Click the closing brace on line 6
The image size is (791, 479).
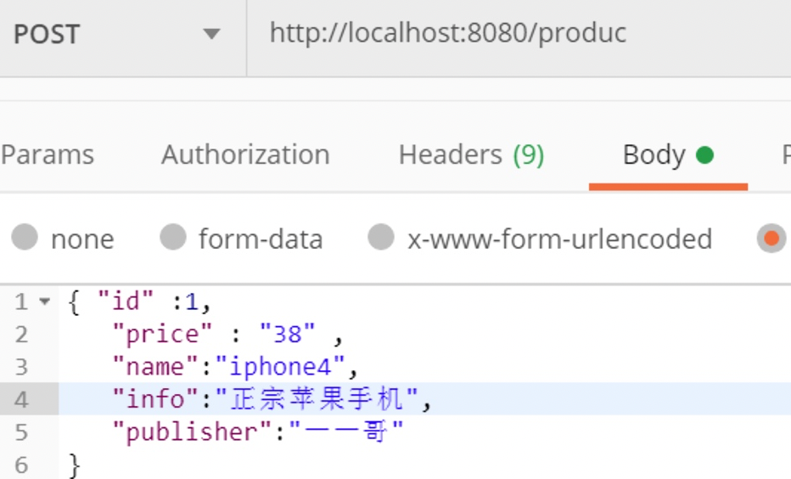point(74,465)
